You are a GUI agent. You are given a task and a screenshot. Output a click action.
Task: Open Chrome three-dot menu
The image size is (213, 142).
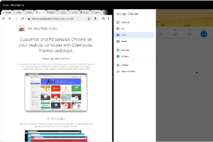tap(108, 19)
